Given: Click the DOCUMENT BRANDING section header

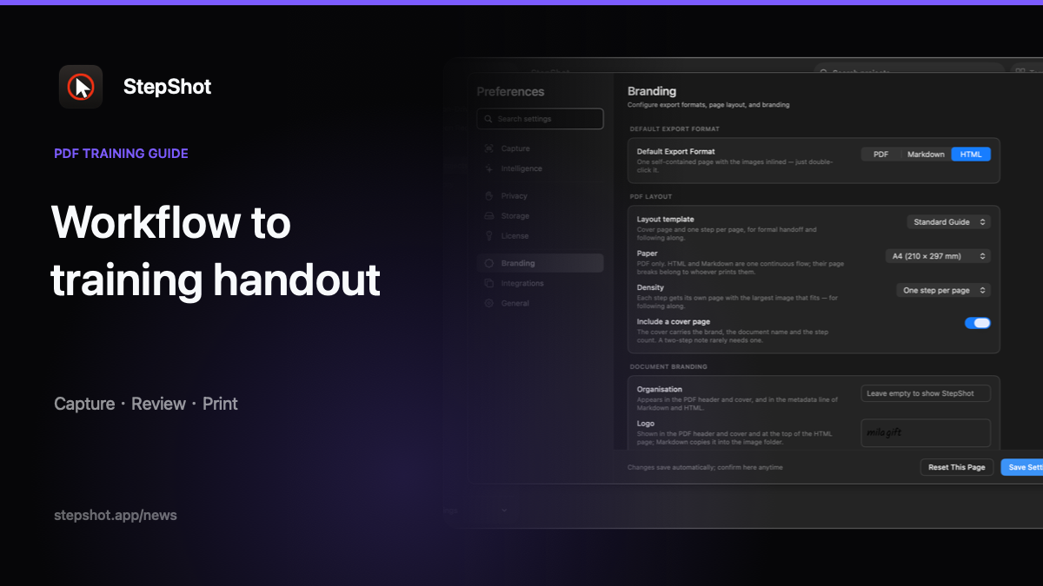Looking at the screenshot, I should point(668,366).
